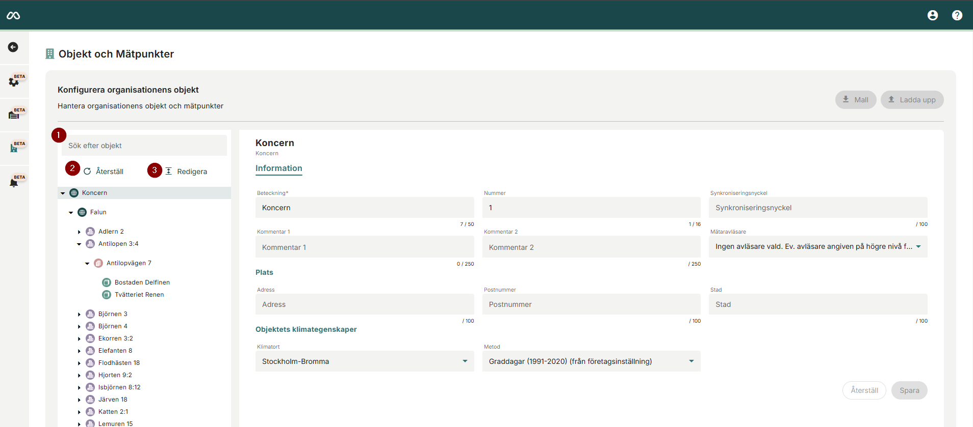
Task: Click the back arrow in the sidebar
Action: [x=13, y=47]
